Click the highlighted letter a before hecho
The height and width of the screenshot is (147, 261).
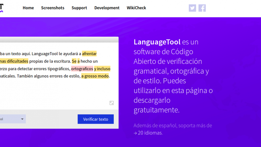[x=78, y=61]
